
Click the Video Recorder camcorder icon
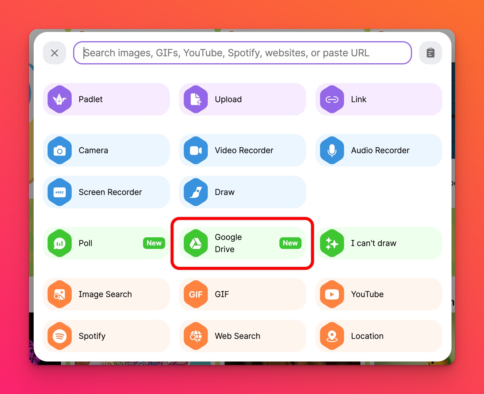tap(196, 150)
